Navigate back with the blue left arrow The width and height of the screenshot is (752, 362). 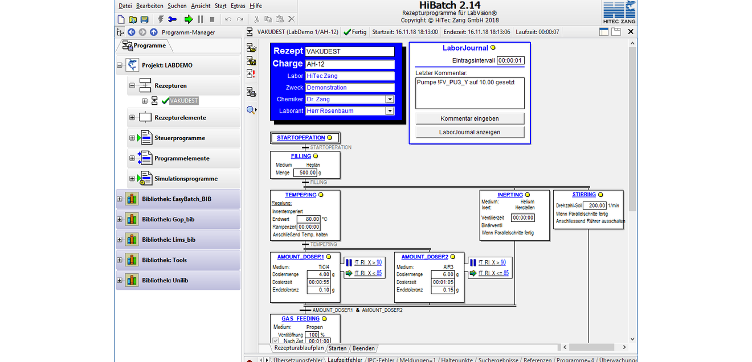(132, 32)
